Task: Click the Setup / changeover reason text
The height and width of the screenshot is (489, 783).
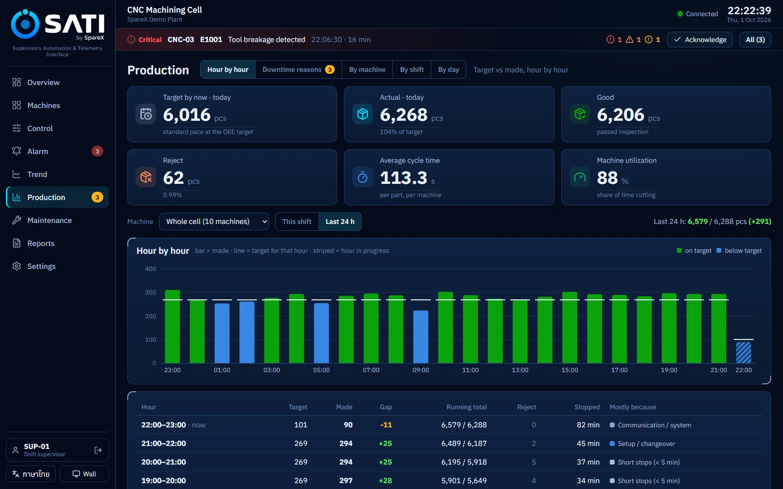Action: pyautogui.click(x=646, y=444)
